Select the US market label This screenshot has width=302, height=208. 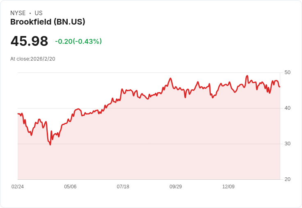pyautogui.click(x=39, y=13)
